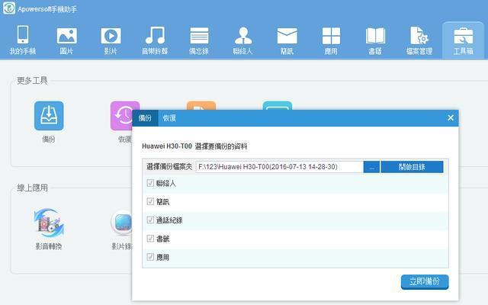This screenshot has width=488, height=305.
Task: Select the 備份 tab in dialog
Action: click(x=145, y=118)
